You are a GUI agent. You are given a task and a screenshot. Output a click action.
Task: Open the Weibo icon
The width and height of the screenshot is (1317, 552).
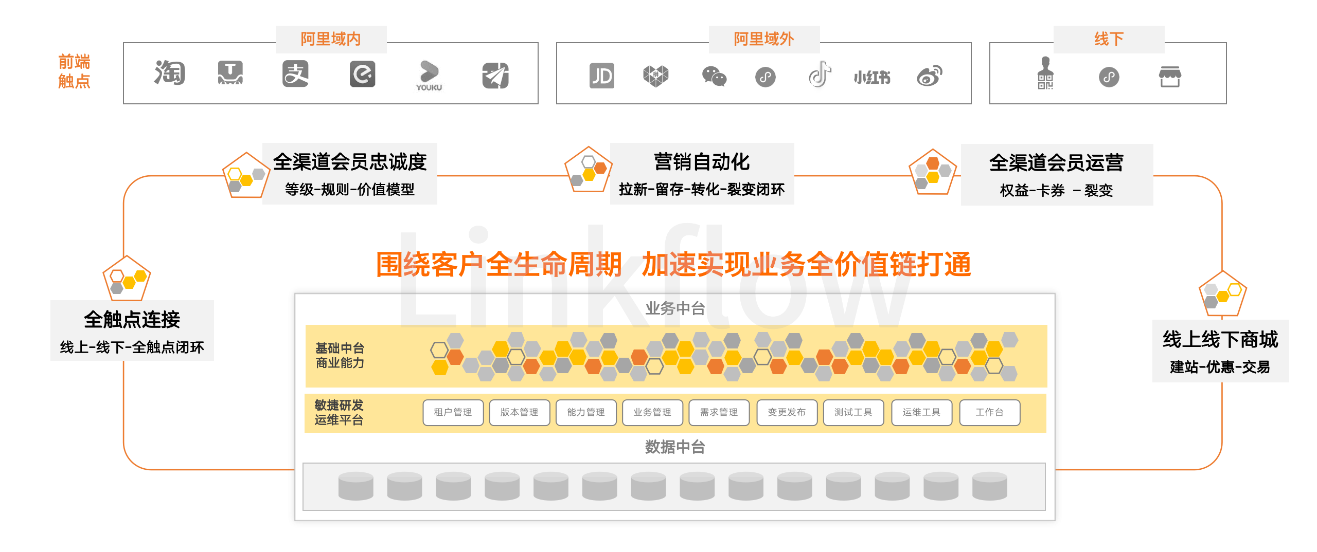tap(930, 76)
